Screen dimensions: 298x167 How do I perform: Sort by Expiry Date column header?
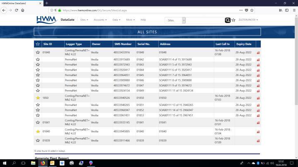click(244, 44)
